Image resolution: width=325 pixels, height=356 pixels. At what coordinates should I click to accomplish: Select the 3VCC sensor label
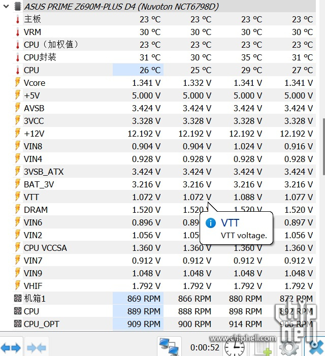click(34, 121)
